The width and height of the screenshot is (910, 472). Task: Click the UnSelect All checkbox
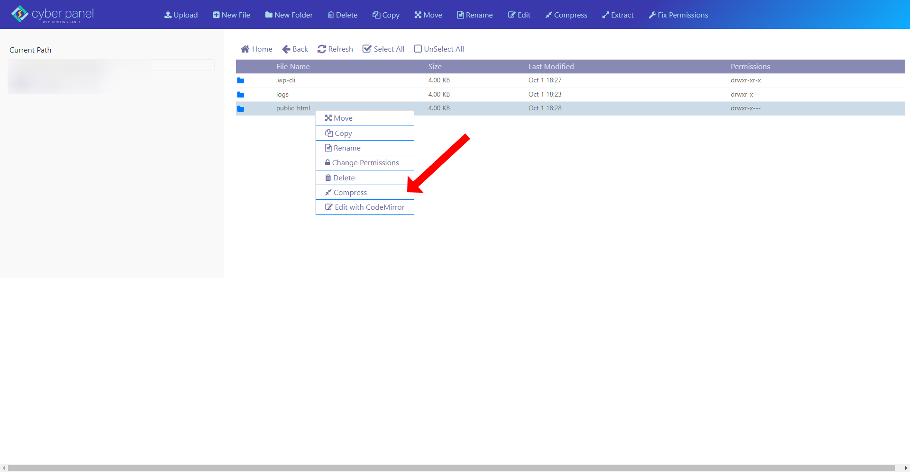[418, 49]
